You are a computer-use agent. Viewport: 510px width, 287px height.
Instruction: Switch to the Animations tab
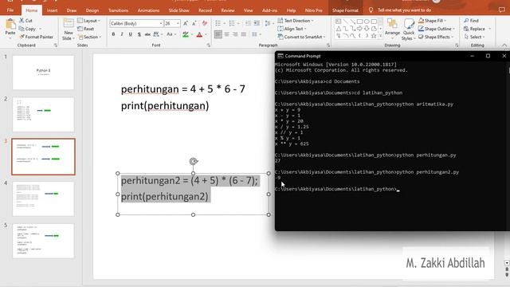(x=148, y=10)
